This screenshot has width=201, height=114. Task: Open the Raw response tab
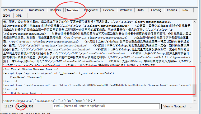click(x=185, y=10)
